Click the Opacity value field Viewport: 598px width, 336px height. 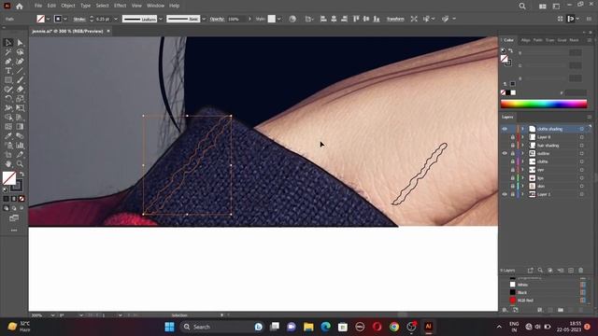[236, 19]
